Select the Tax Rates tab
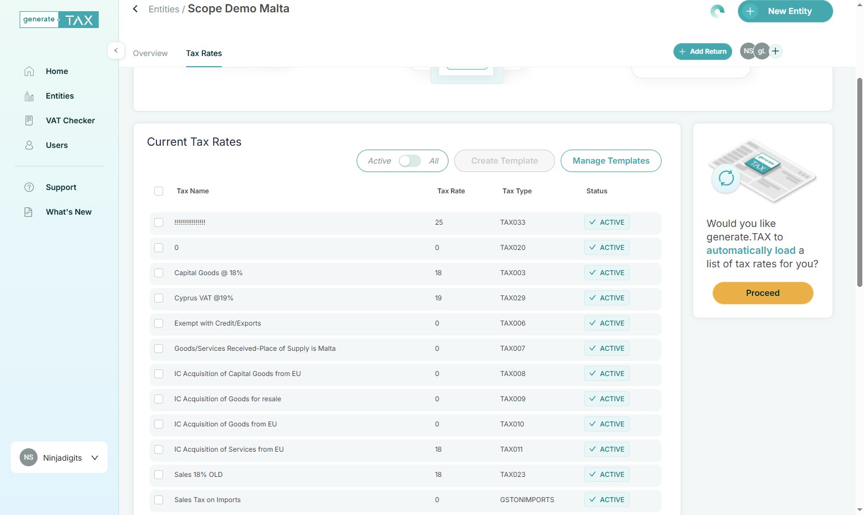This screenshot has width=864, height=515. click(204, 53)
